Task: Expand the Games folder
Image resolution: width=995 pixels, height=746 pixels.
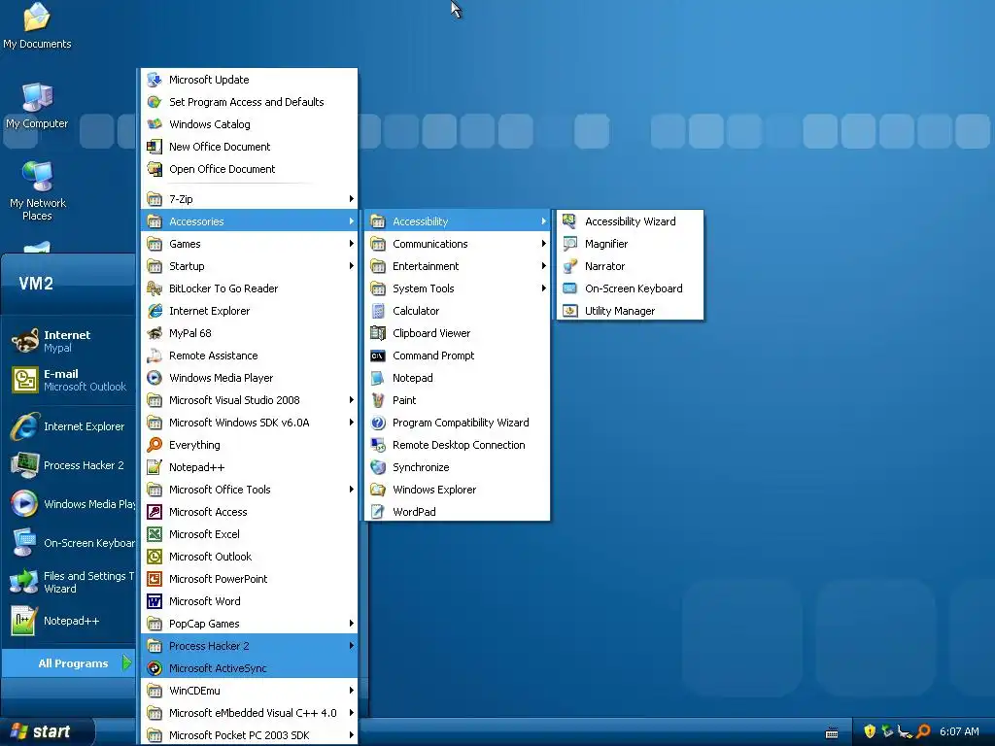Action: [250, 244]
